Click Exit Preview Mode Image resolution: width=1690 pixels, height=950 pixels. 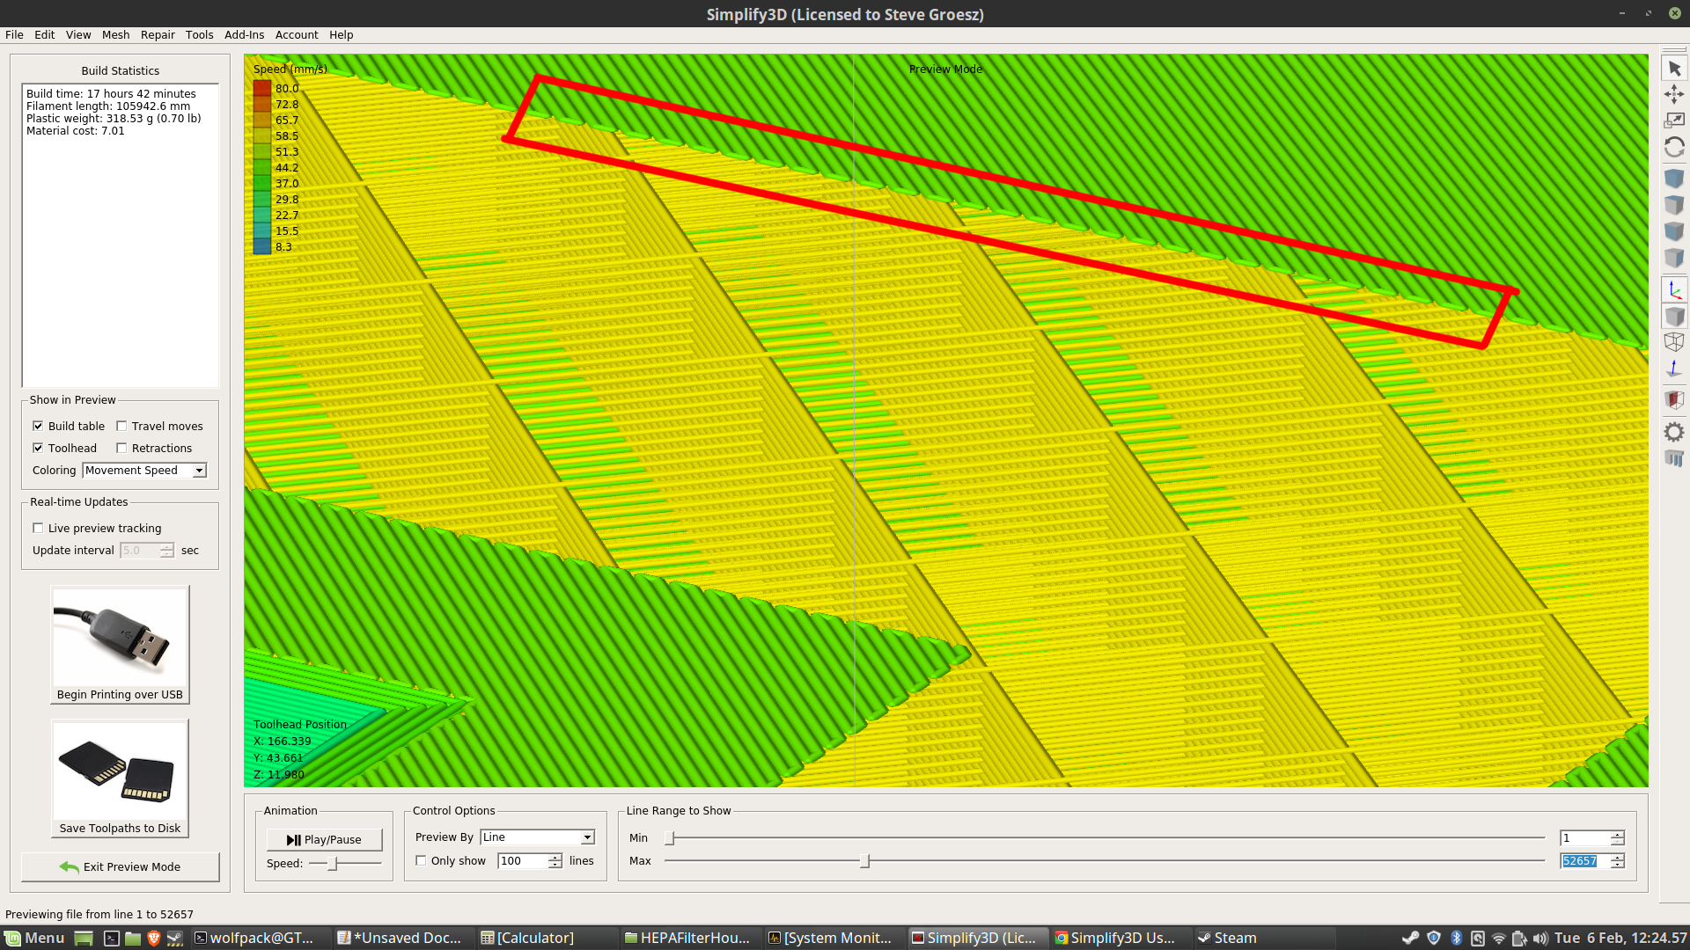point(121,867)
